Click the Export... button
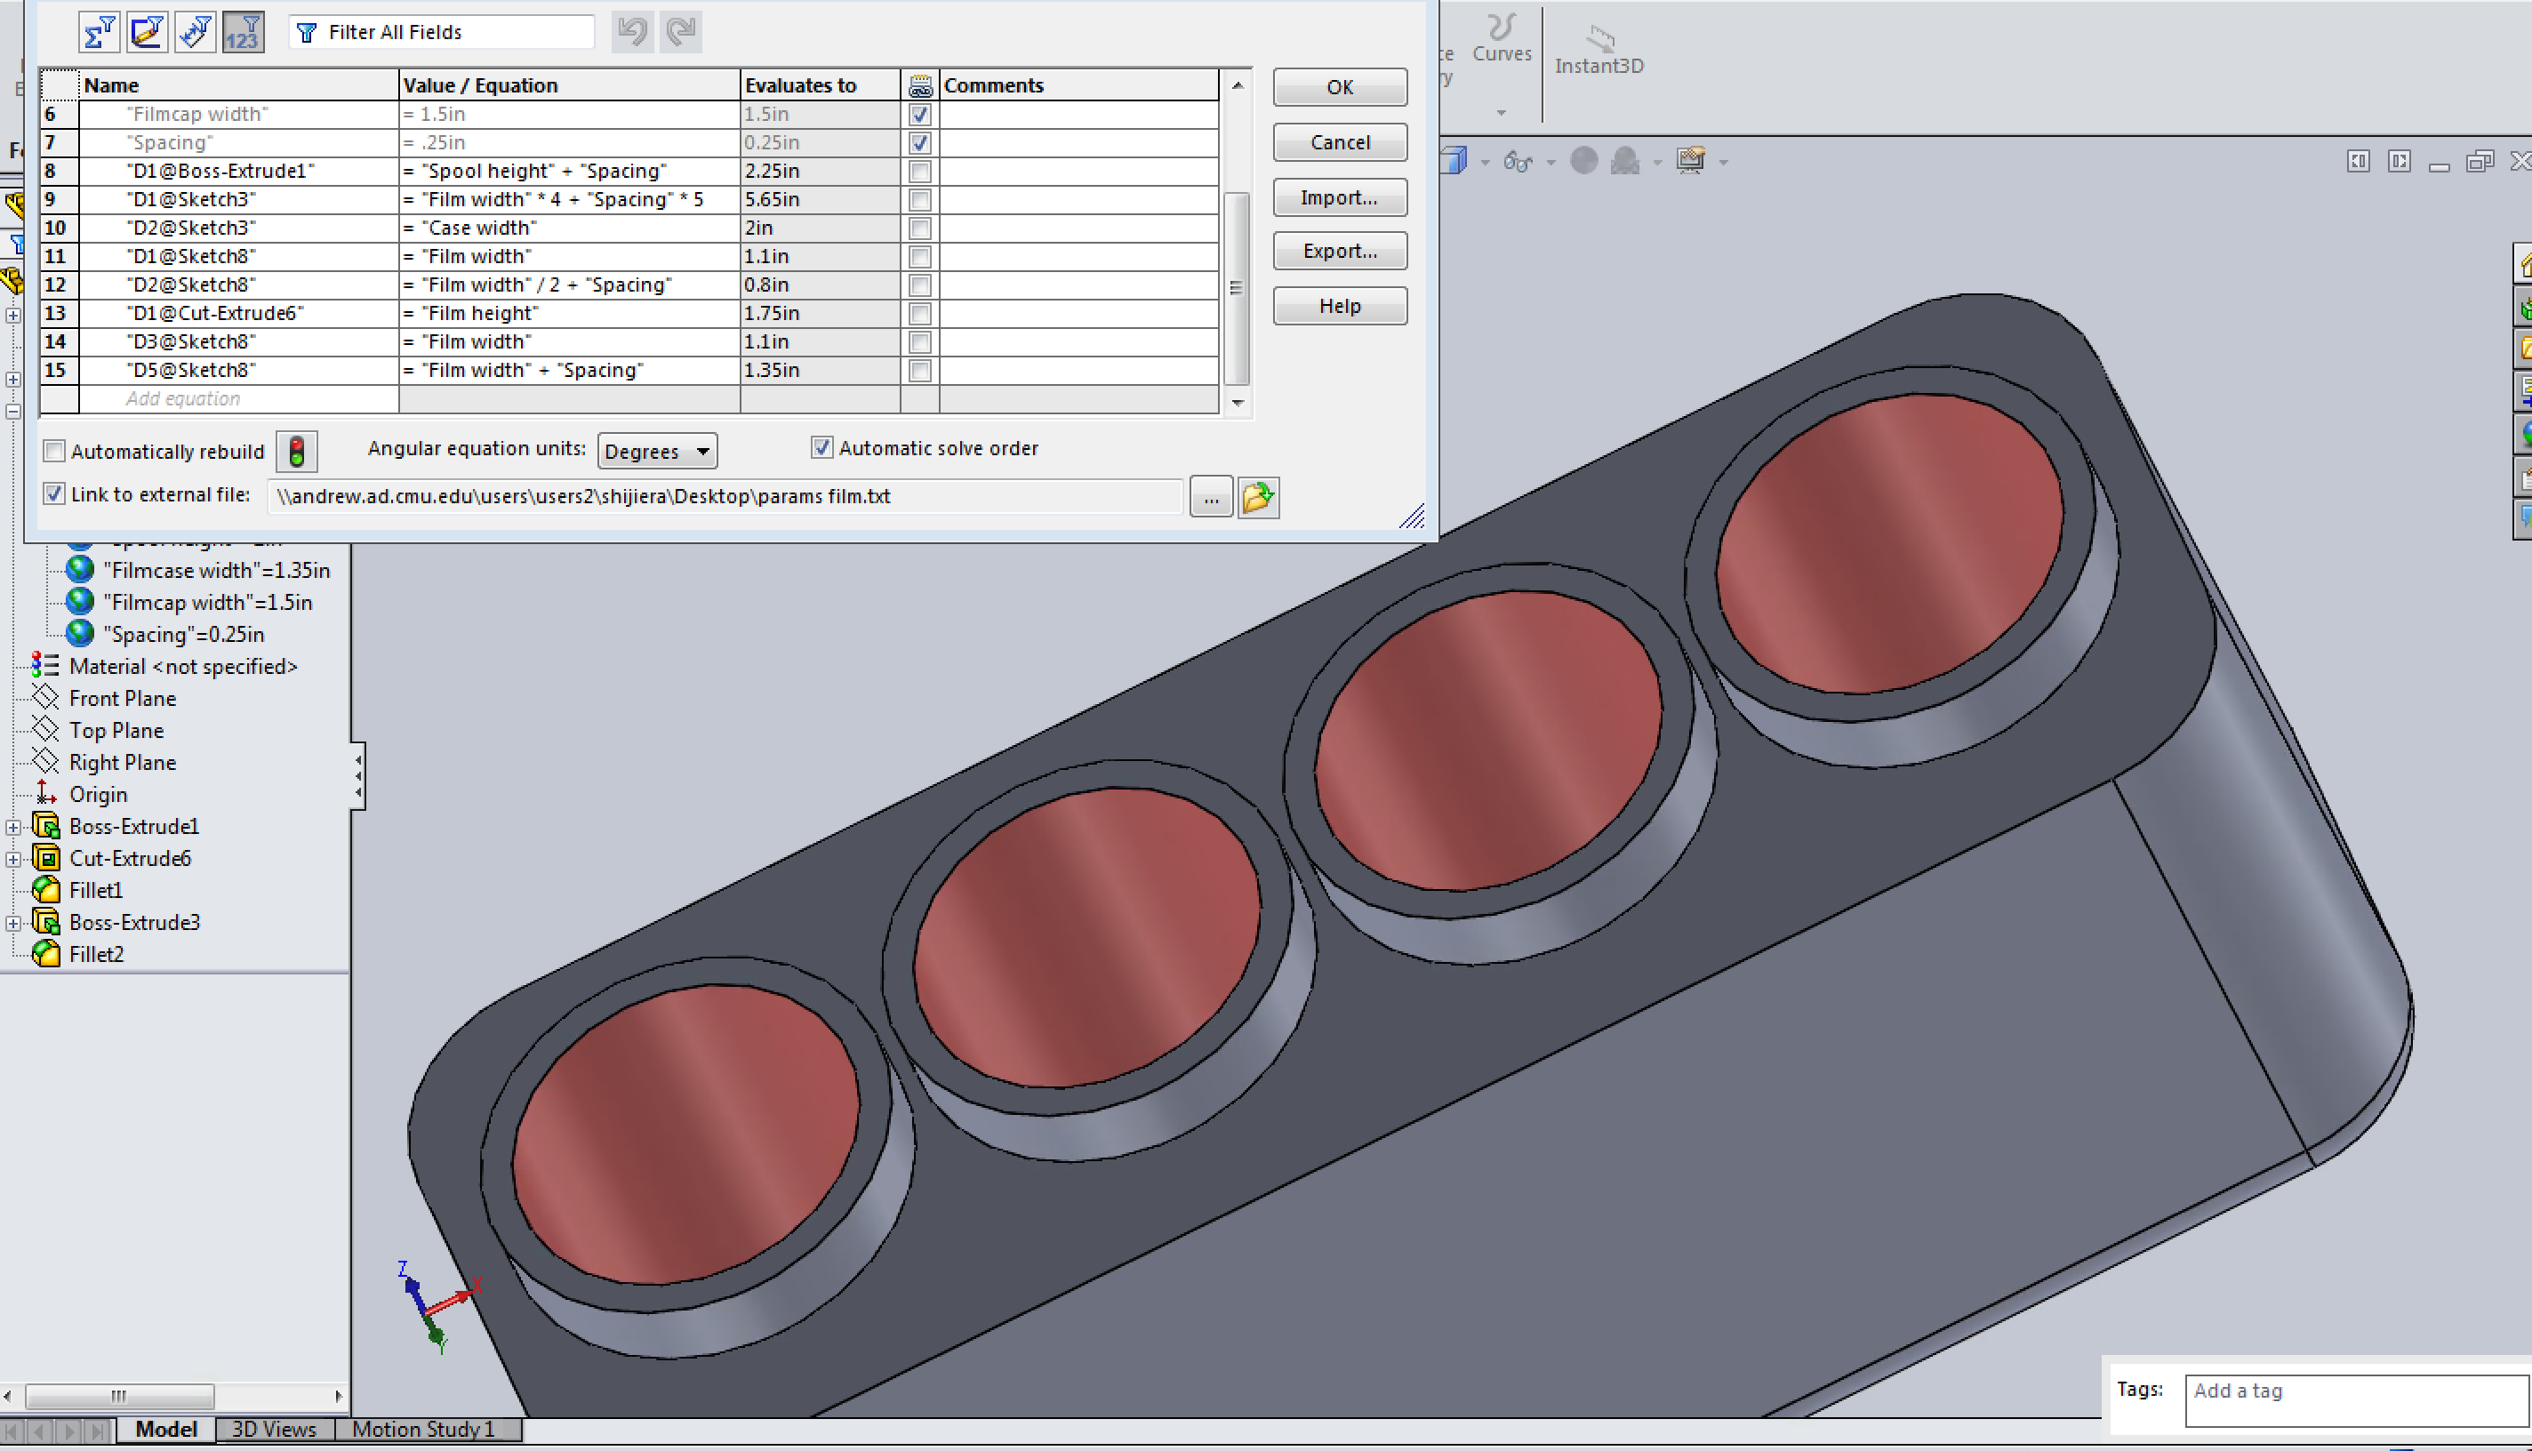This screenshot has height=1451, width=2532. coord(1339,251)
